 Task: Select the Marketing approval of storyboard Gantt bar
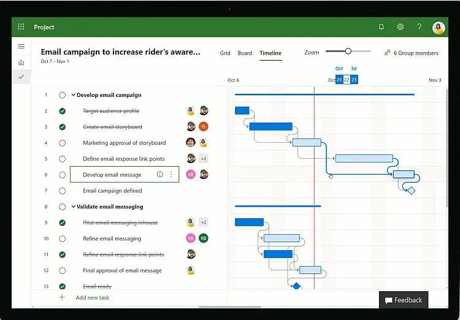click(307, 143)
